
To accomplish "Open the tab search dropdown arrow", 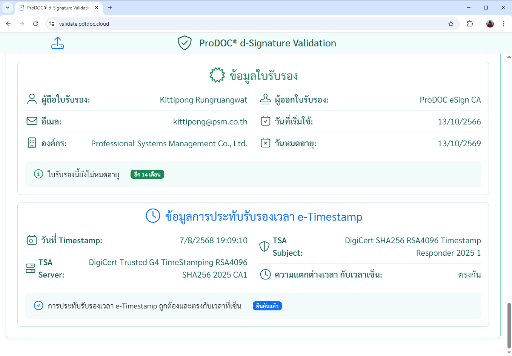I will [x=7, y=8].
